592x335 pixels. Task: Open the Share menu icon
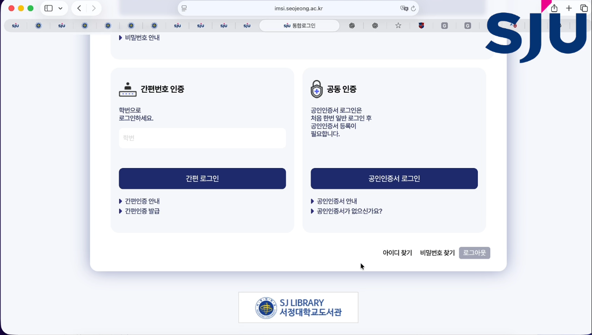554,8
